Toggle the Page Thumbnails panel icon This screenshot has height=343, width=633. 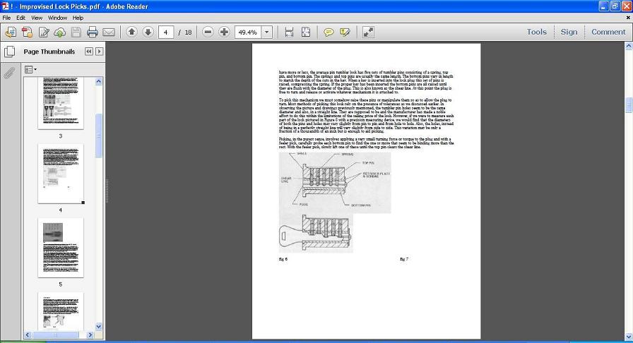click(x=10, y=52)
